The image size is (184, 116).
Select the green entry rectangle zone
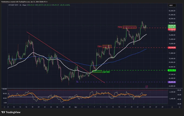coord(97,71)
